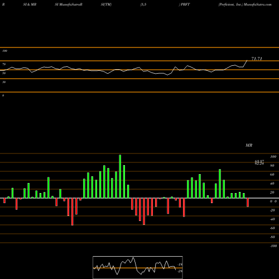Screen dimensions: 279x279
Task: Select the 40 label on MR axis
Action: tap(272, 184)
